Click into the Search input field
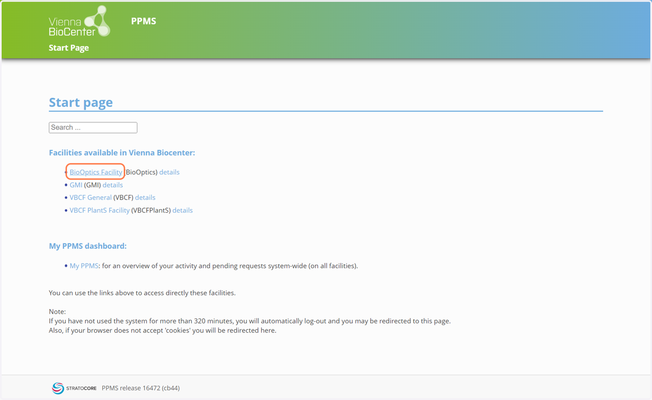Image resolution: width=652 pixels, height=400 pixels. click(x=93, y=128)
